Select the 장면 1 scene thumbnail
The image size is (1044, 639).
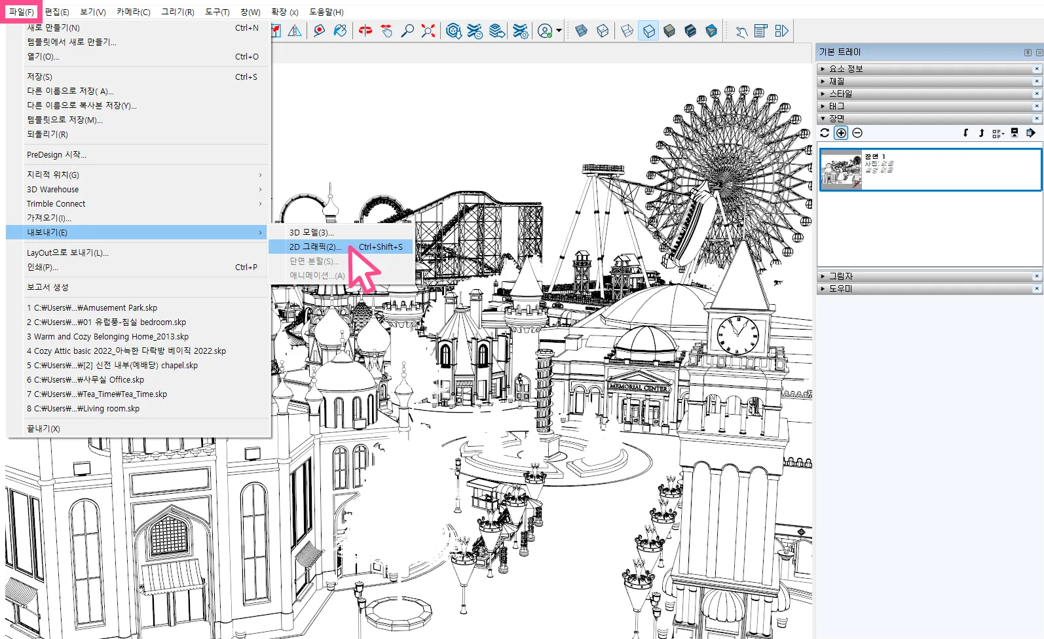coord(841,169)
